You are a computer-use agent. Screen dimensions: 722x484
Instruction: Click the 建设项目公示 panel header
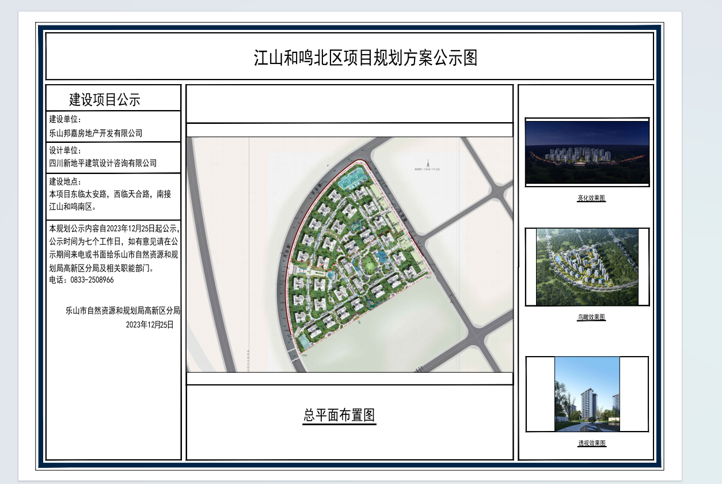pos(105,99)
